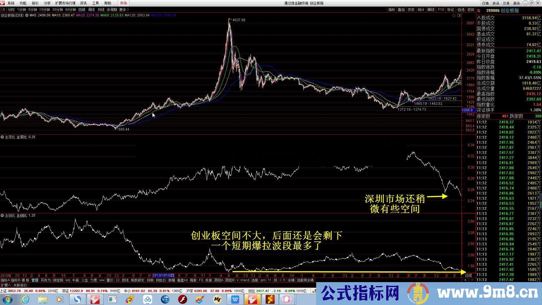Open the orange flower taskbar icon

point(270,299)
